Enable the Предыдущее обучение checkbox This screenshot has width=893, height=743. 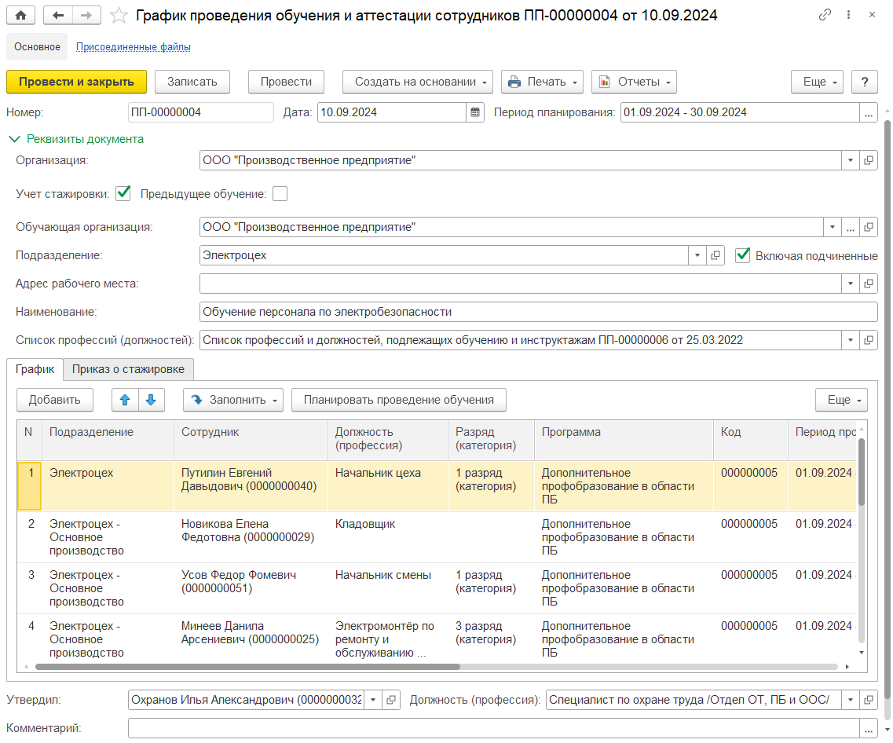[x=280, y=193]
